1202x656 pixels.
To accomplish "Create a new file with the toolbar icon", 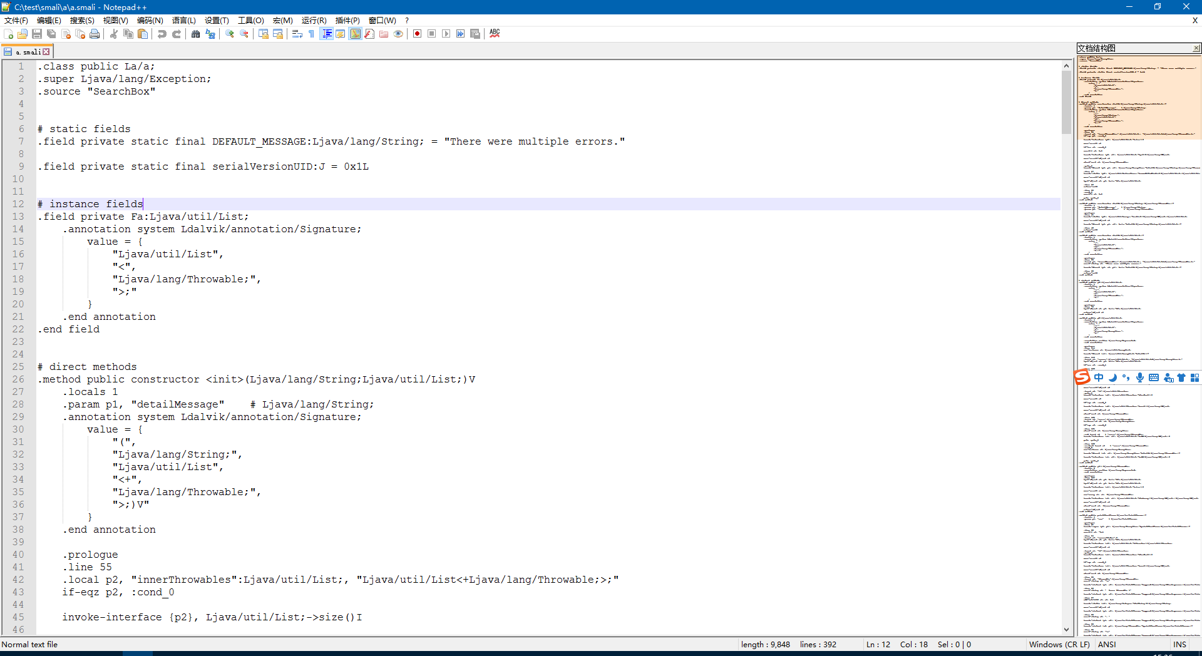I will click(x=8, y=34).
